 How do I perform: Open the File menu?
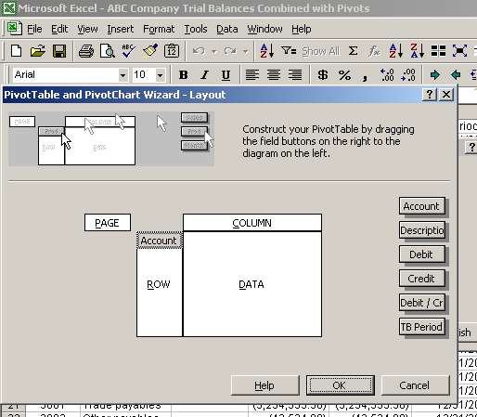click(34, 29)
